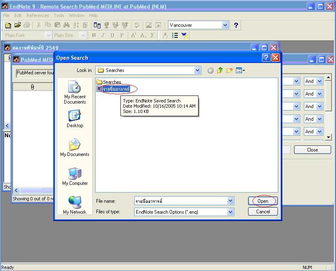Screen dimensions: 336x271
Task: Click the blue question mark Help icon
Action: 236,25
